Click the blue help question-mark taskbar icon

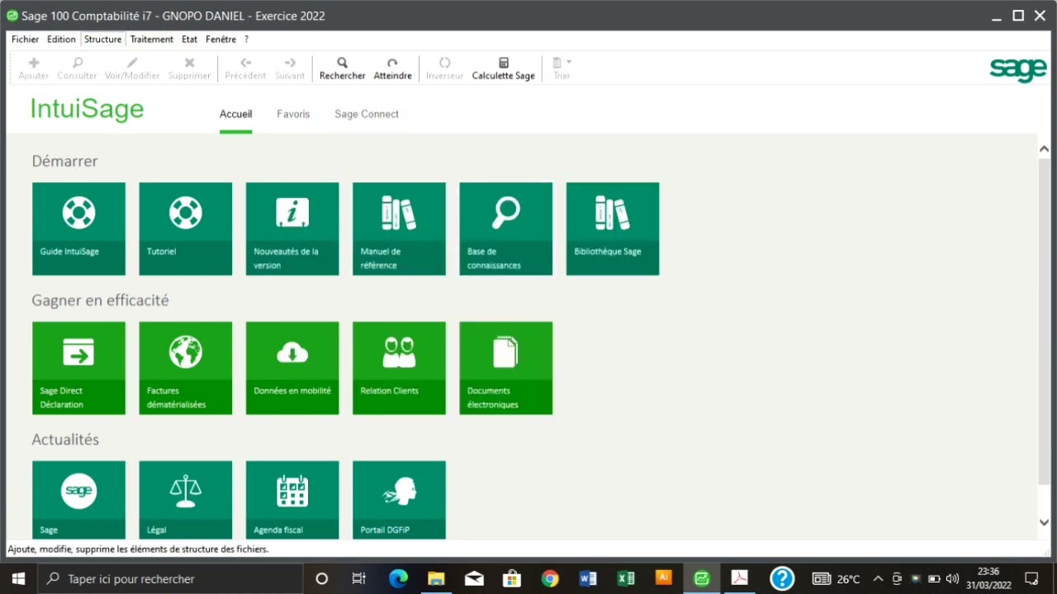pos(781,578)
